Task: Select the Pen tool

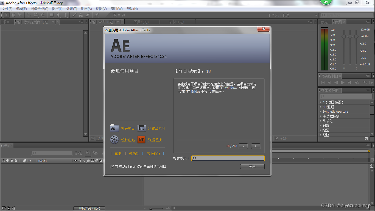Action: pos(58,15)
